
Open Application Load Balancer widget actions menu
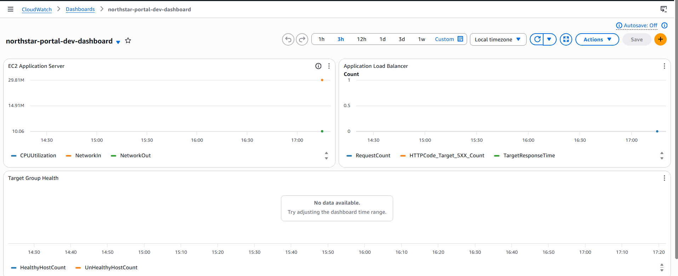[664, 66]
